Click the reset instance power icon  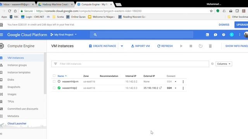click(201, 46)
